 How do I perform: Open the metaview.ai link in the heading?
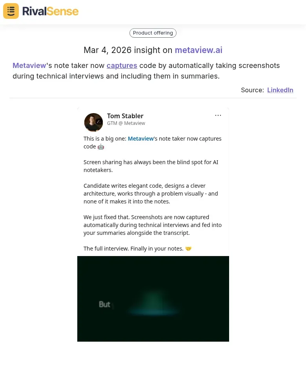pos(199,50)
